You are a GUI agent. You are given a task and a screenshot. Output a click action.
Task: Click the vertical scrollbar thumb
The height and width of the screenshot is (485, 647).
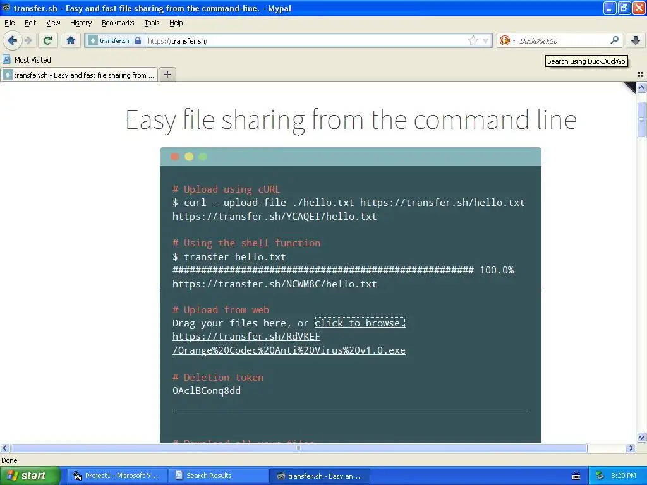(641, 119)
